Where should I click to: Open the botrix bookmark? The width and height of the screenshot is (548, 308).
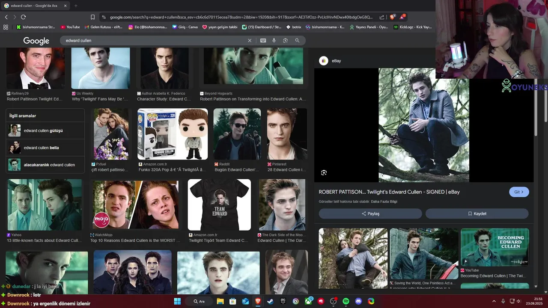pos(293,27)
